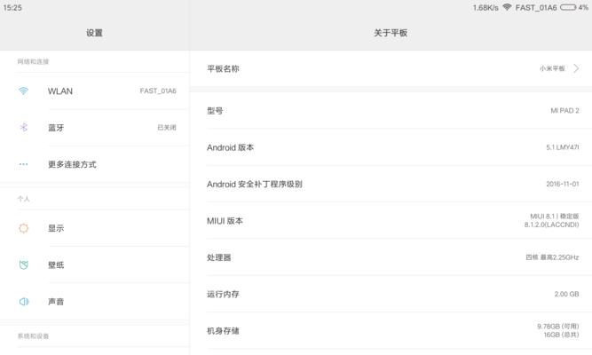Tap the display sun icon beside 显示
This screenshot has height=355, width=592.
[x=23, y=228]
